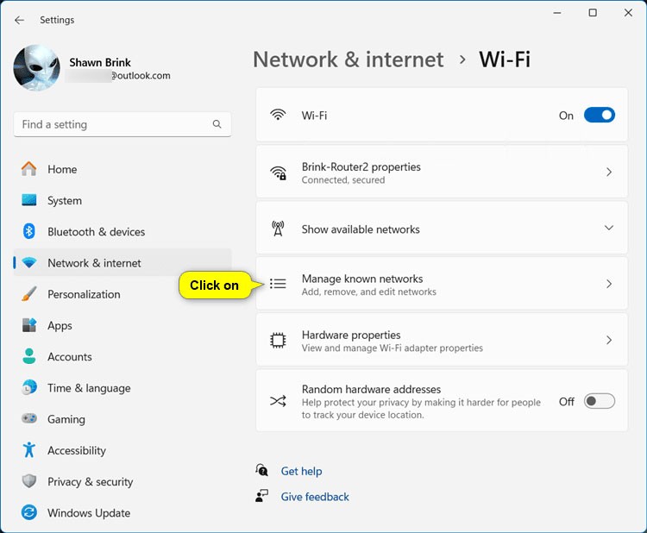Open the Accounts settings section

[x=70, y=357]
